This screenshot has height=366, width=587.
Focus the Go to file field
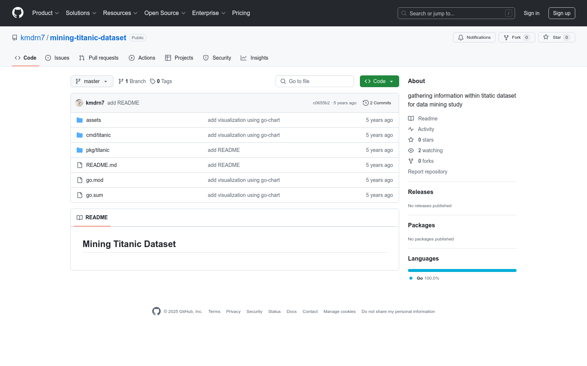(x=315, y=81)
